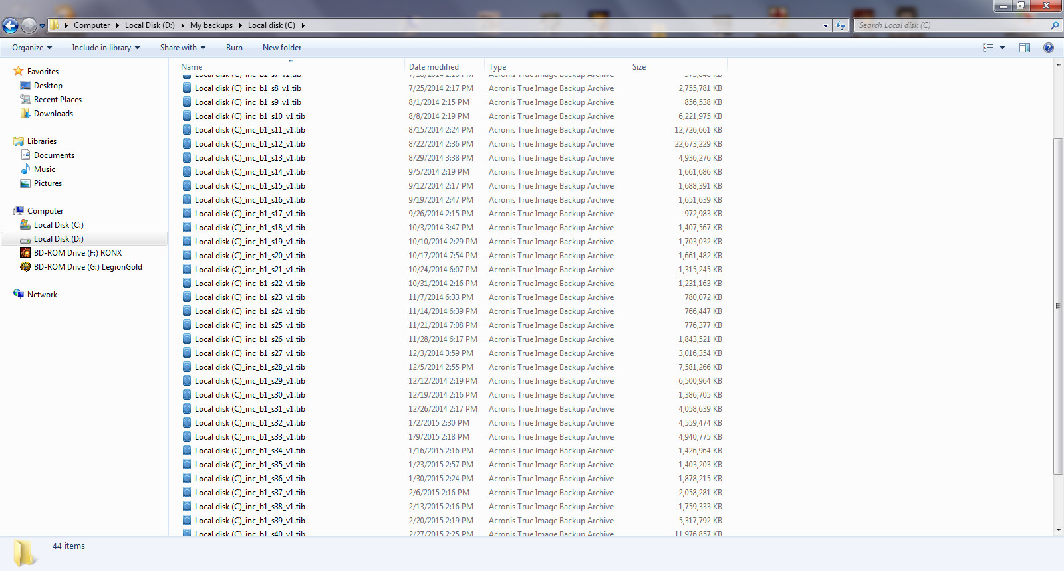Sort files by Type column
Image resolution: width=1064 pixels, height=571 pixels.
(x=497, y=67)
